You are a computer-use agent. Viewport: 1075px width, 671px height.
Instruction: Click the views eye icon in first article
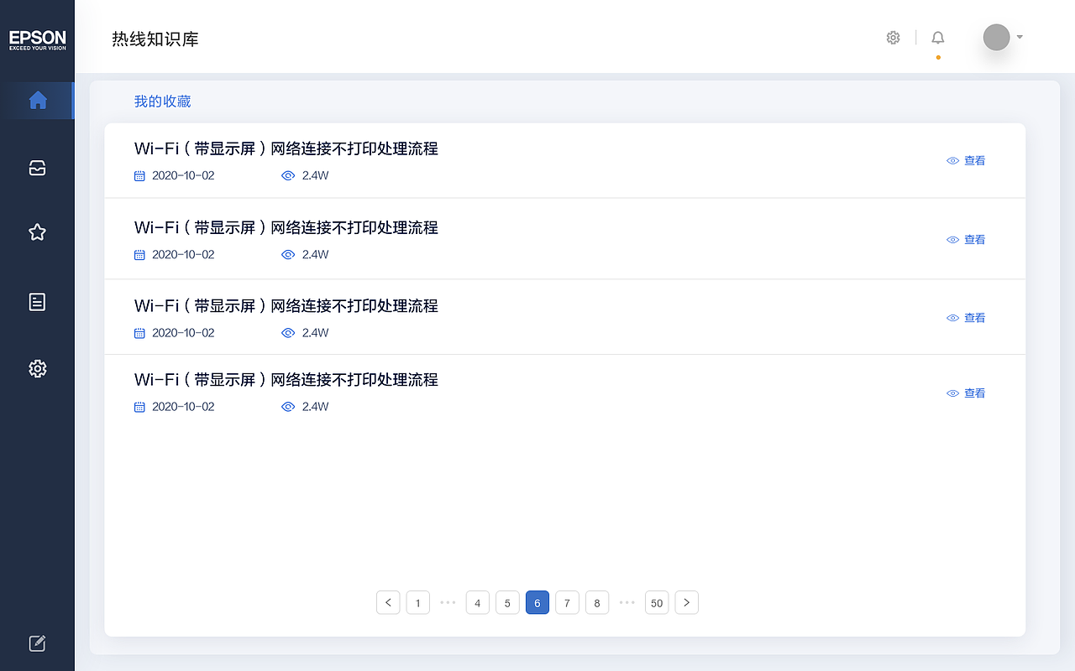point(288,176)
